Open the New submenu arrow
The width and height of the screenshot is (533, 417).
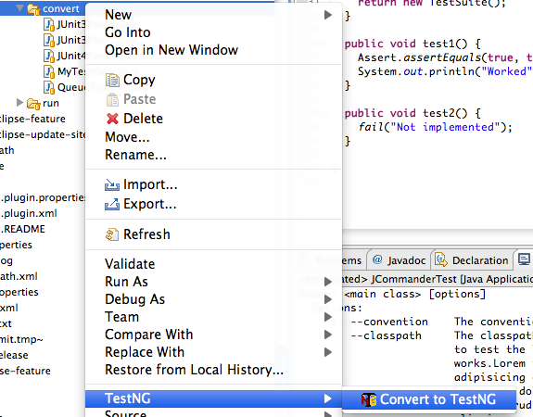328,15
